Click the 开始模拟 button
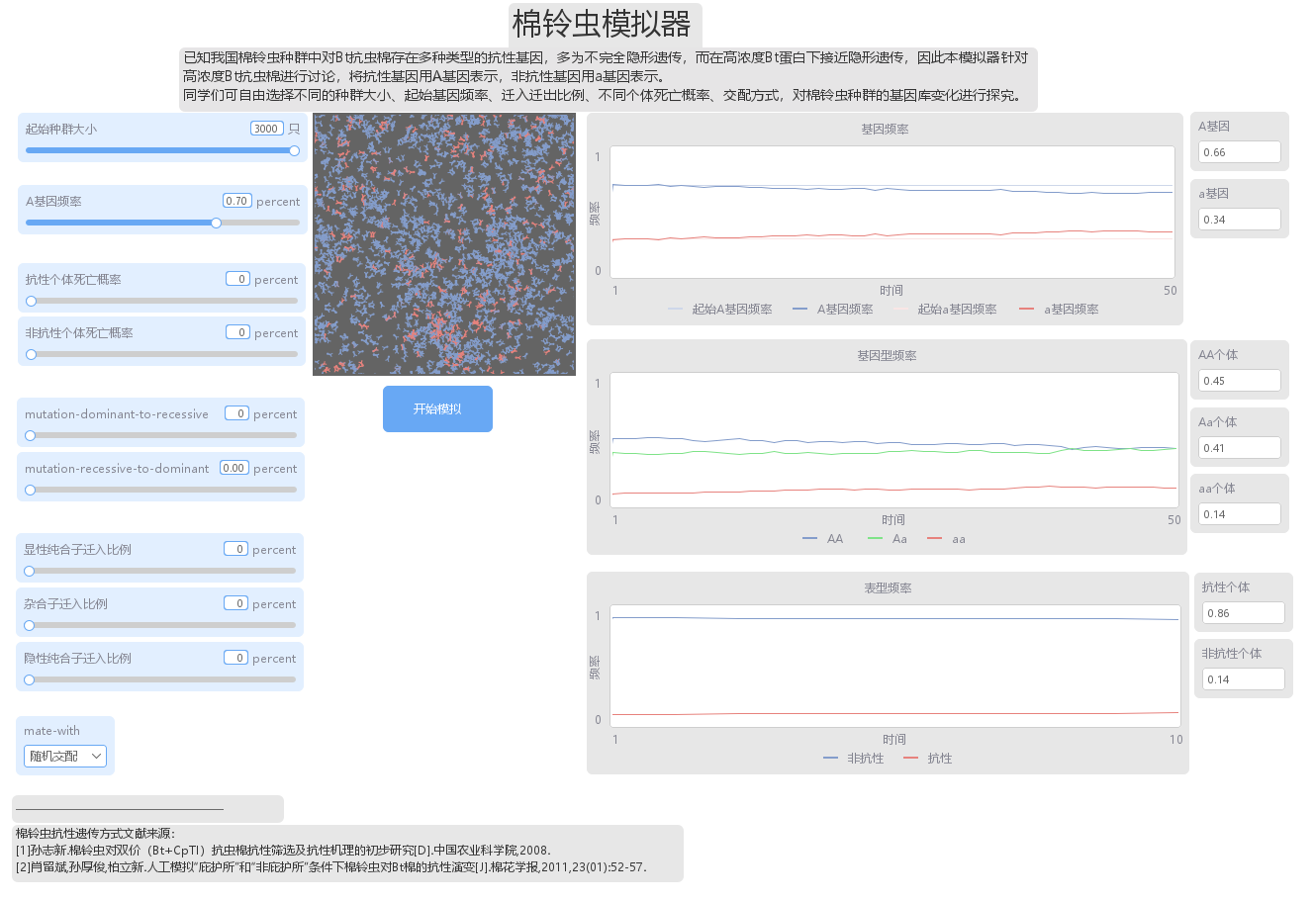 point(437,408)
